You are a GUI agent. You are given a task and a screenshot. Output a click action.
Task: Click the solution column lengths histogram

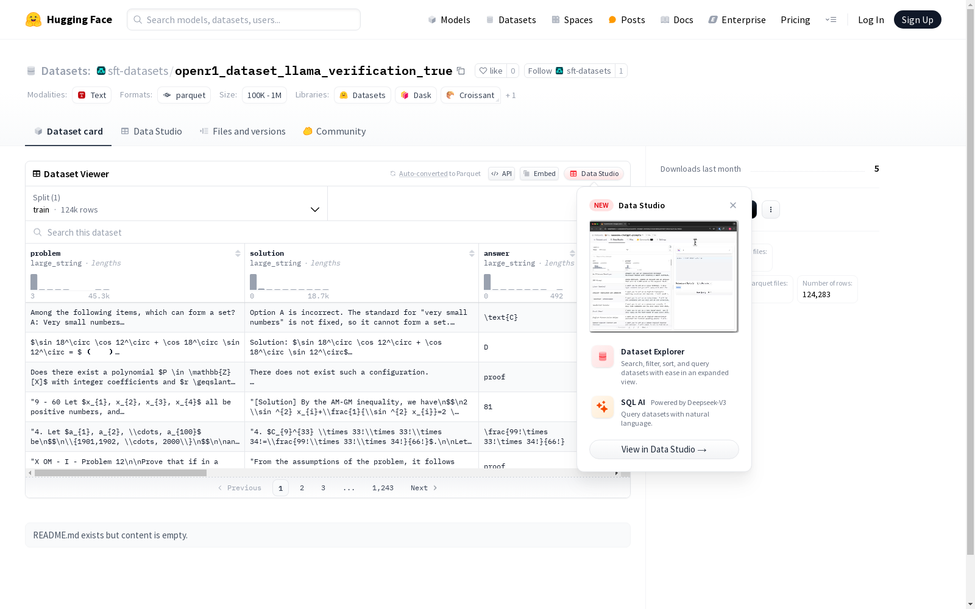(x=289, y=282)
